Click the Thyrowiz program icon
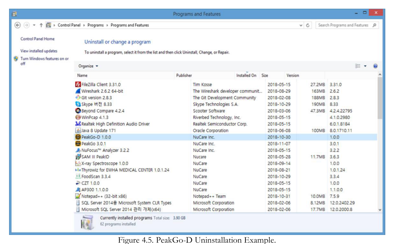Screen dimensions: 394x244 (78, 170)
